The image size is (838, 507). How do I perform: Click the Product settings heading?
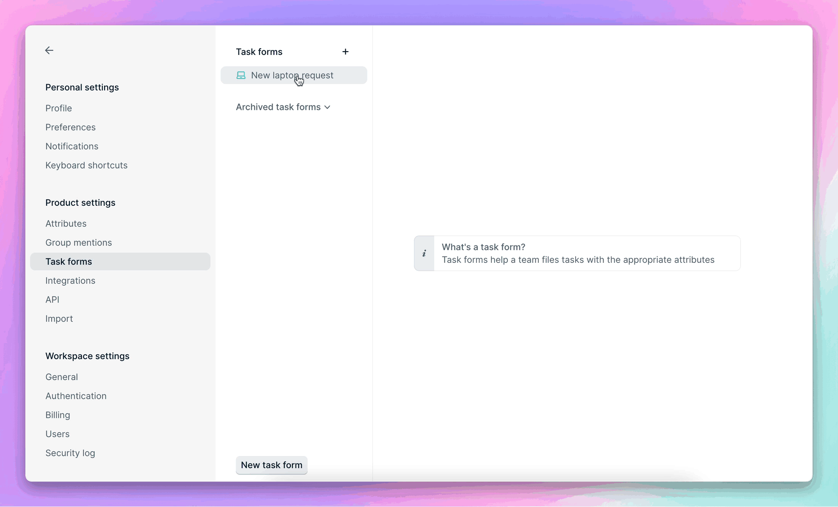tap(80, 203)
